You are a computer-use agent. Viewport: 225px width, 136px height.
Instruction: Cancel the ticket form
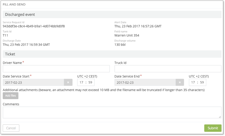(11, 128)
